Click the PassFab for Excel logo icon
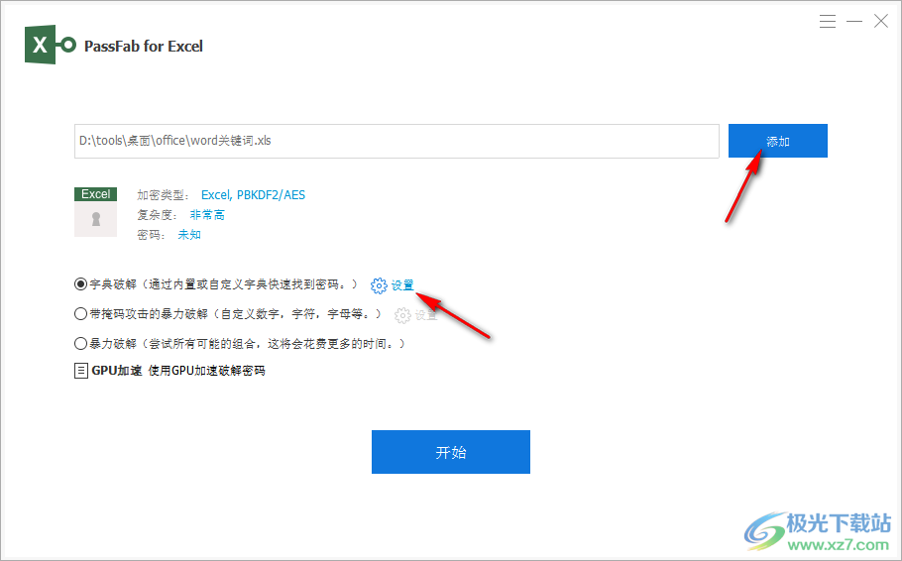The image size is (902, 561). tap(50, 45)
